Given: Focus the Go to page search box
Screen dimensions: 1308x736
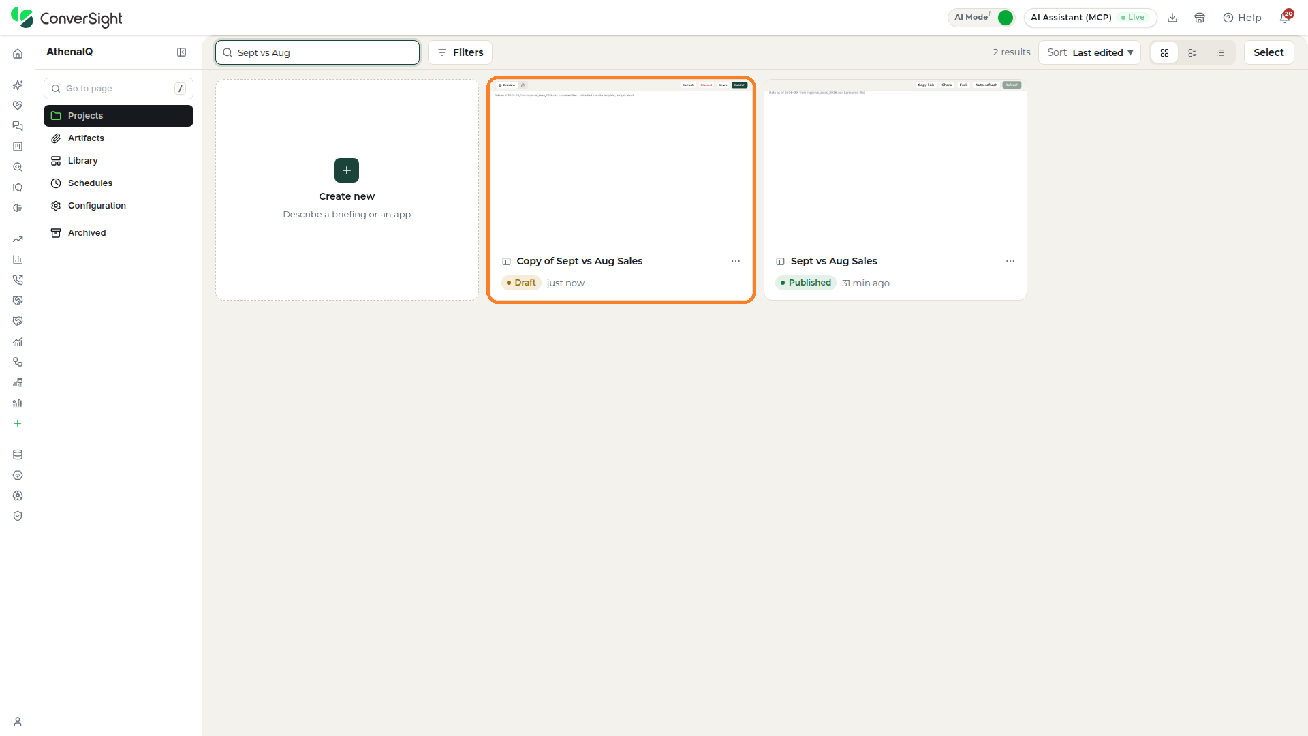Looking at the screenshot, I should pyautogui.click(x=119, y=89).
